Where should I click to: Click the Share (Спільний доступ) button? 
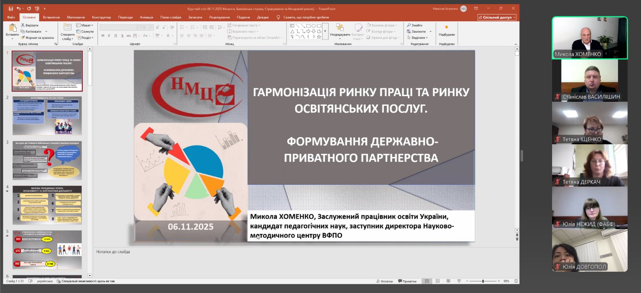(497, 17)
